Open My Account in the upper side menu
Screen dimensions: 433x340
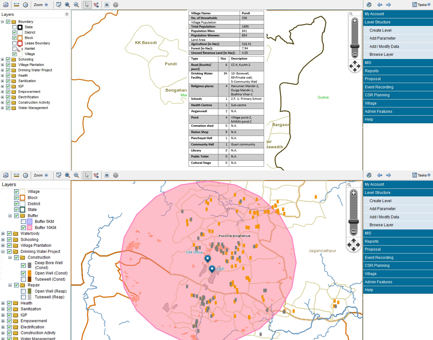click(x=398, y=14)
